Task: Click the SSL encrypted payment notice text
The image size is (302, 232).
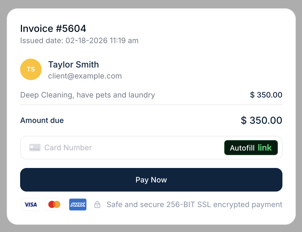Action: coord(194,205)
